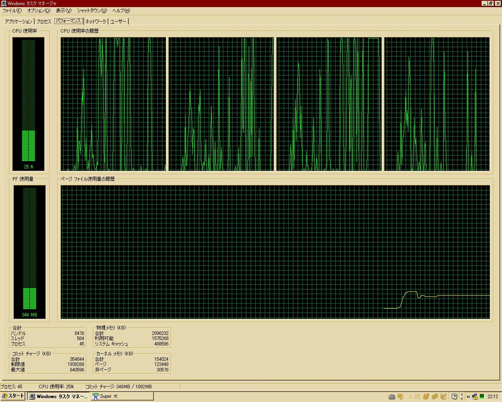Expand hidden tray icons chevron
This screenshot has width=502, height=402.
468,397
